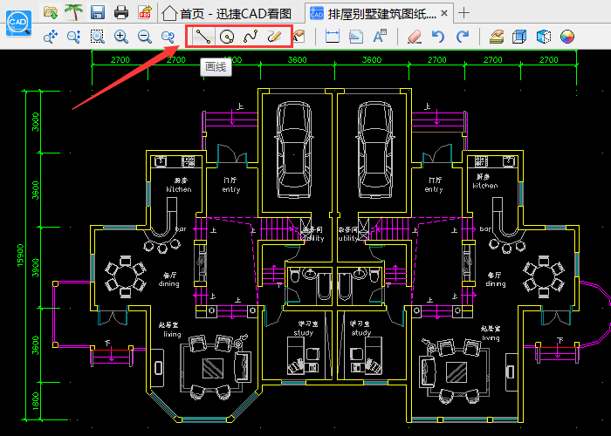611x436 pixels.
Task: Click the print icon
Action: pyautogui.click(x=122, y=12)
